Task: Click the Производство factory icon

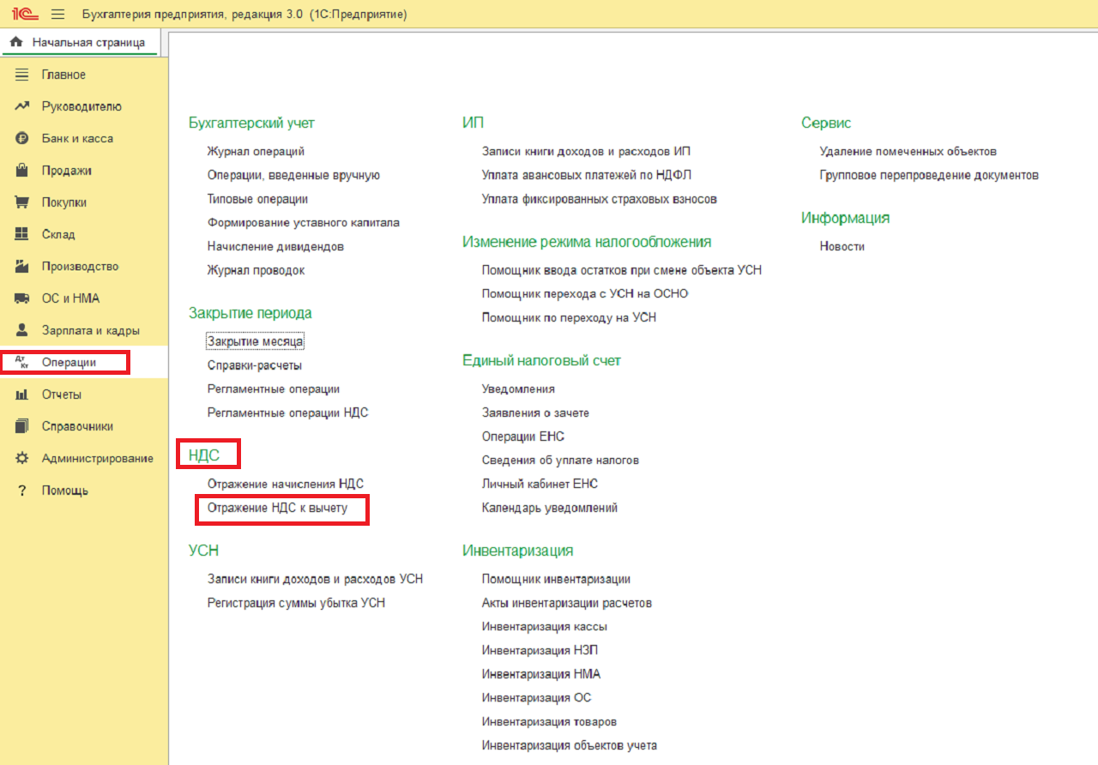Action: [x=22, y=266]
